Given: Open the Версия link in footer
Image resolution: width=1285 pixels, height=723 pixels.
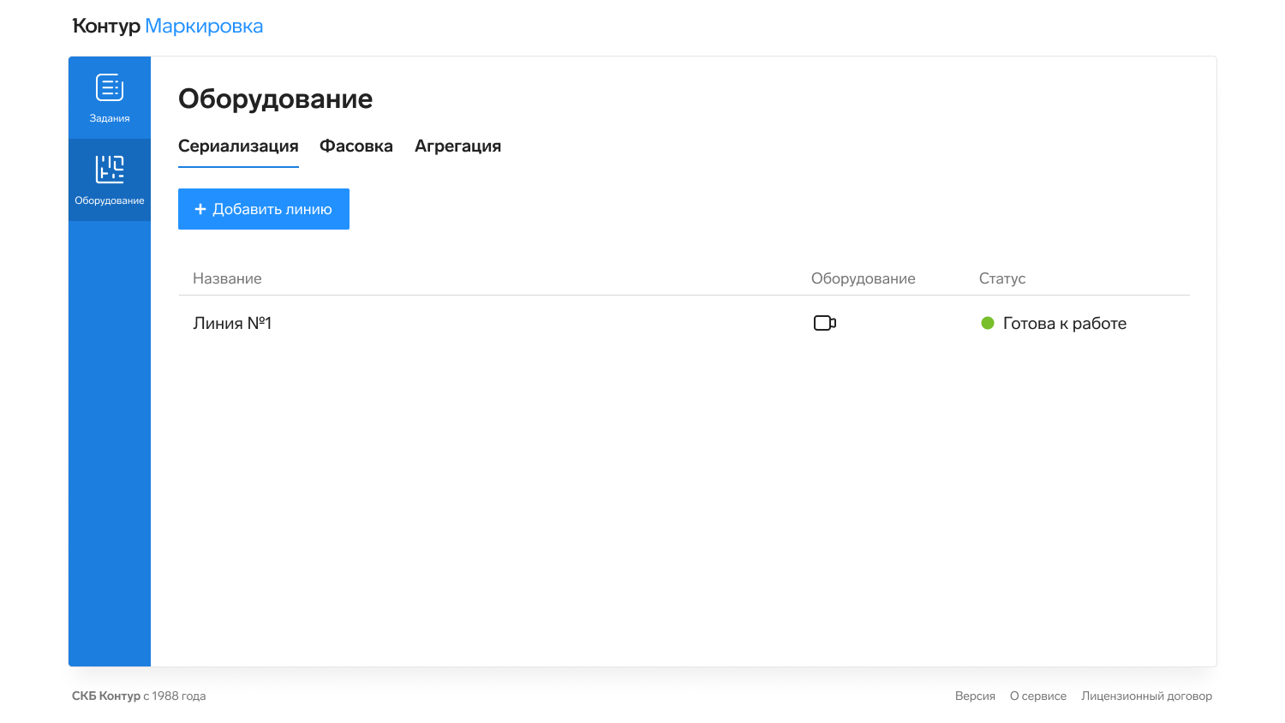Looking at the screenshot, I should tap(975, 696).
